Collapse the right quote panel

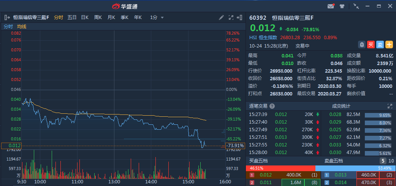pos(239,17)
